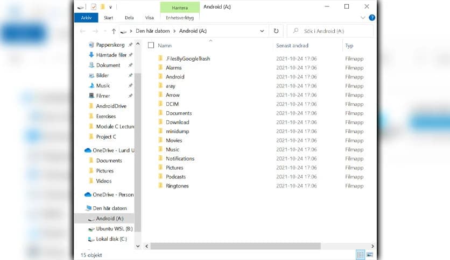The image size is (450, 260).
Task: Switch to the Start ribbon tab
Action: pos(108,18)
